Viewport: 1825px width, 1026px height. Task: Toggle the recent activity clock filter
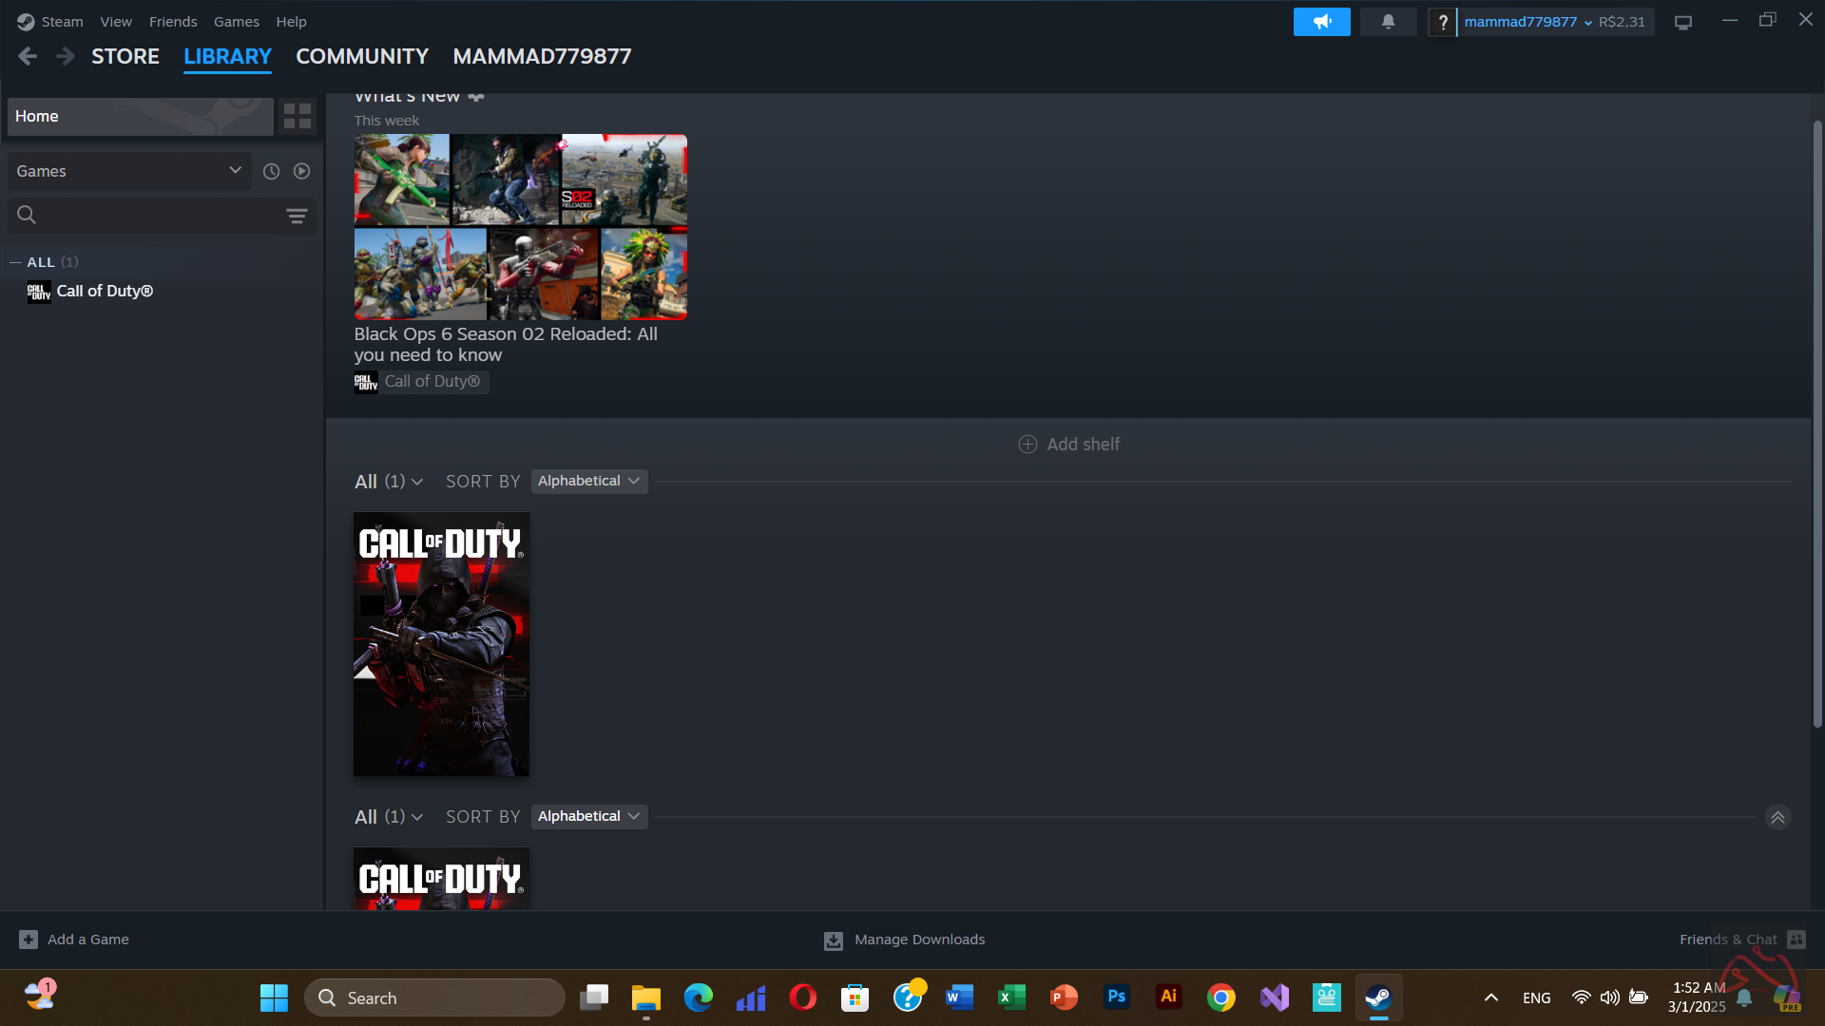(x=271, y=171)
